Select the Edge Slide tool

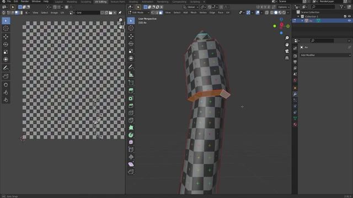[131, 150]
